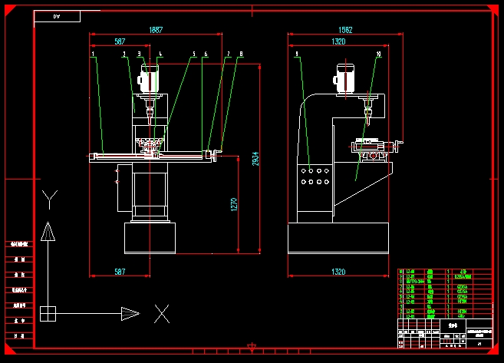Select the 587 dimension below the front view
Screen dimensions: 504x363
pyautogui.click(x=120, y=272)
